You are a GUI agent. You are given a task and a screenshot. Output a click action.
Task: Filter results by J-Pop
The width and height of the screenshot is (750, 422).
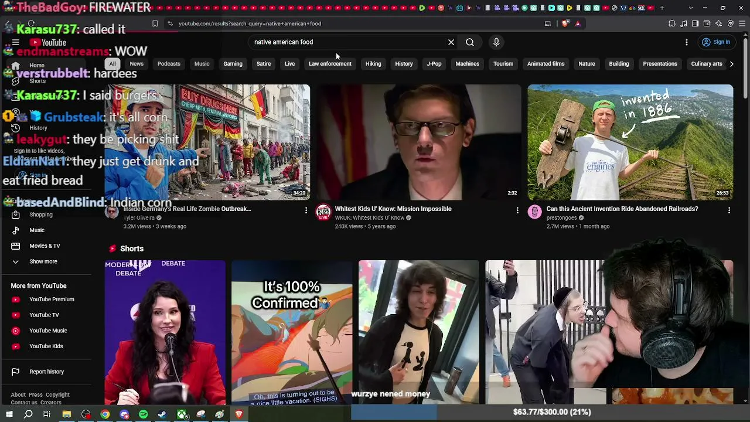point(434,64)
